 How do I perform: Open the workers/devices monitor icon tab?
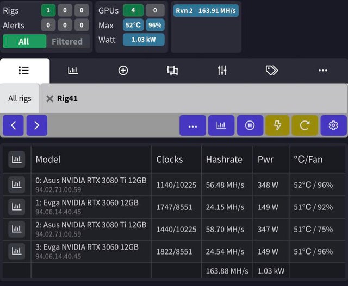click(x=172, y=71)
